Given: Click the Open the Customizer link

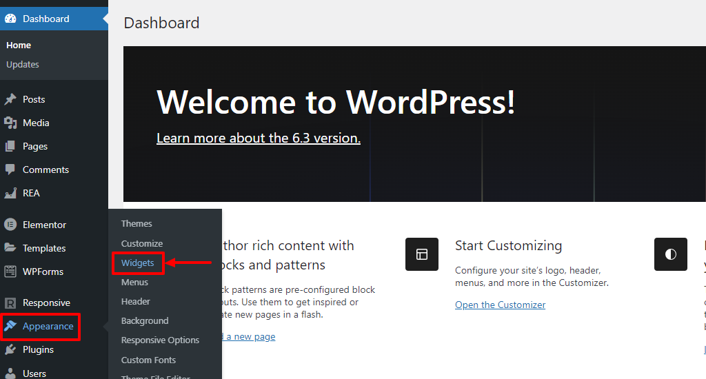Looking at the screenshot, I should point(501,305).
